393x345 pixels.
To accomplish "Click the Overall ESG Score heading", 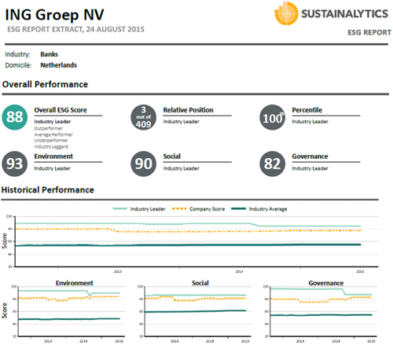I will coord(61,110).
